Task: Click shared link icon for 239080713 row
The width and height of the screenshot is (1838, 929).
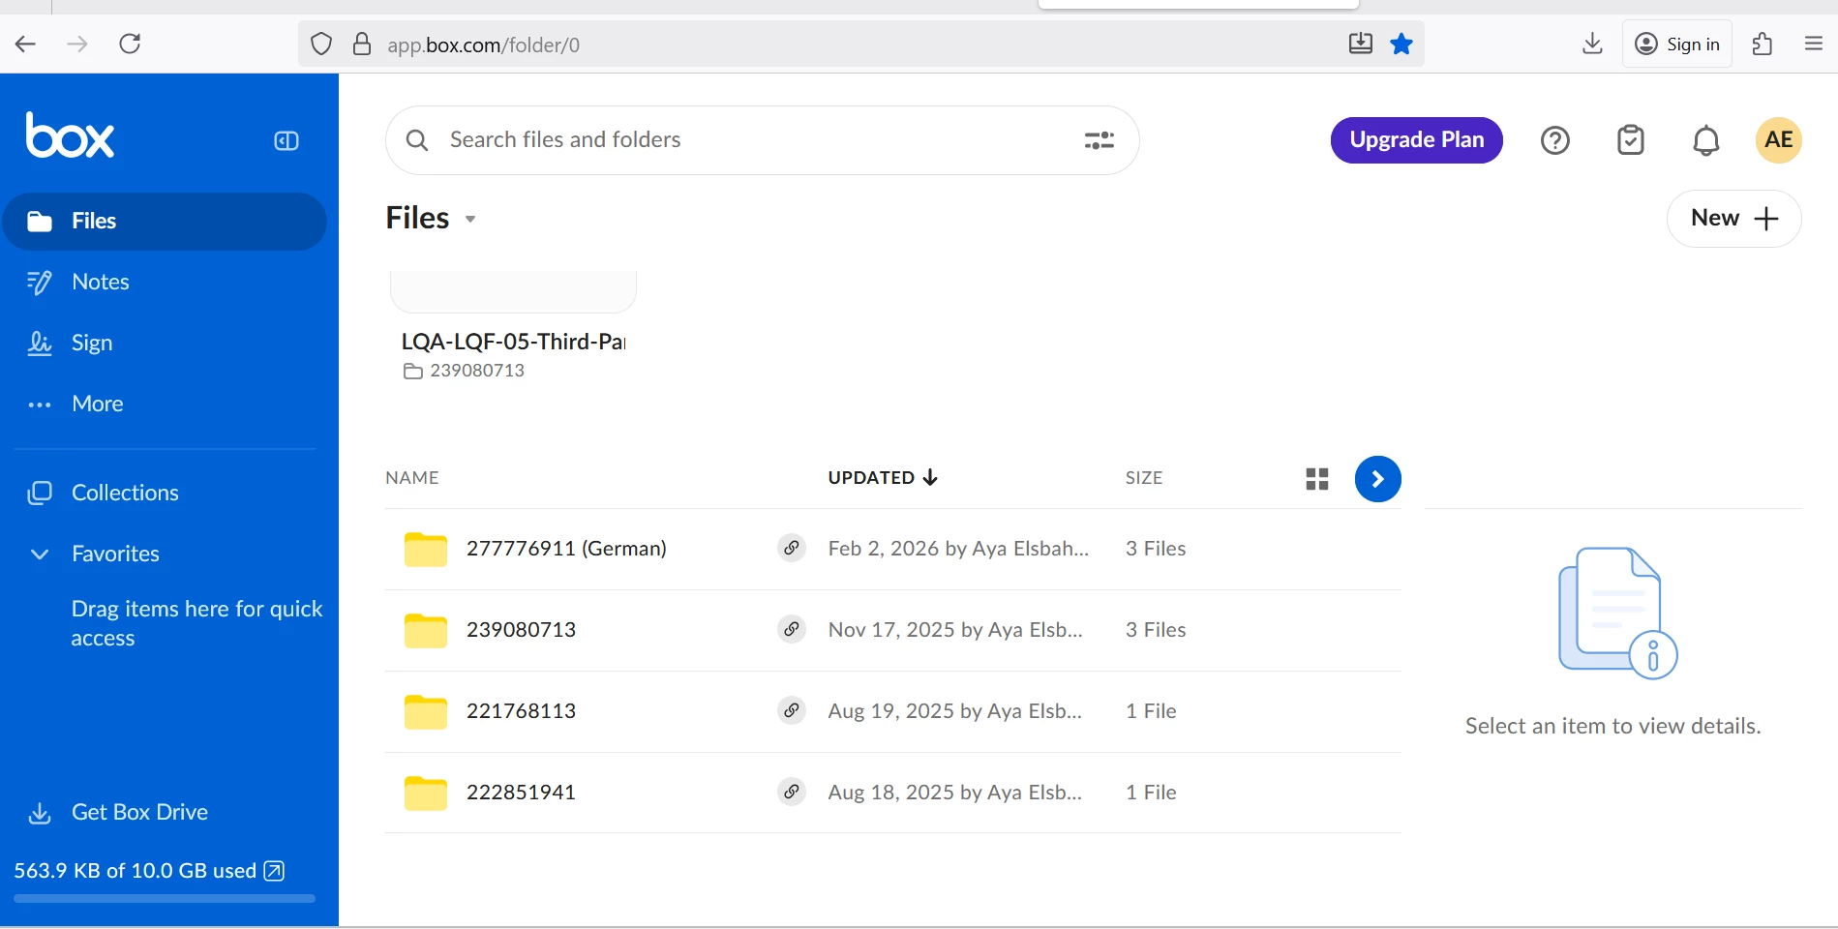Action: (x=792, y=629)
